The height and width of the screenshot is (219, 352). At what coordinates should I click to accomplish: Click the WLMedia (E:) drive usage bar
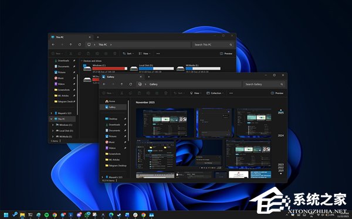[x=203, y=69]
